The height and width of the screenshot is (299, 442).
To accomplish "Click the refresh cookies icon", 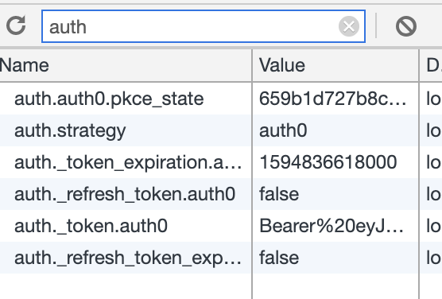I will 16,25.
